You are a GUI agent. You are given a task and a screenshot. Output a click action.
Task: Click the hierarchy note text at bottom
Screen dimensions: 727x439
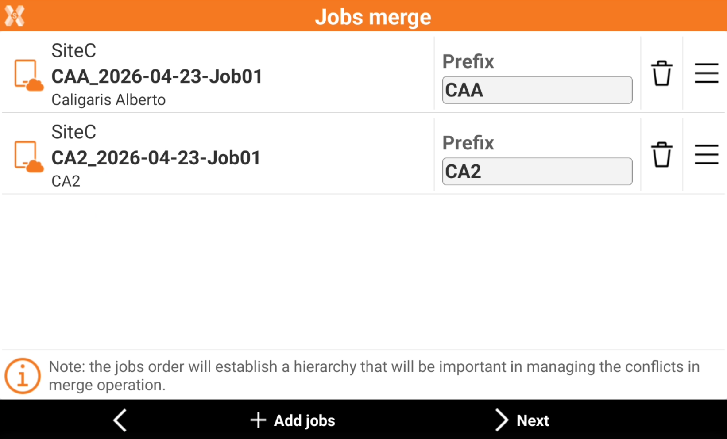[374, 376]
